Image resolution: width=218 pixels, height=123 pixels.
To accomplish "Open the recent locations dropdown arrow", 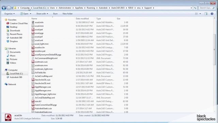I will [12, 8].
